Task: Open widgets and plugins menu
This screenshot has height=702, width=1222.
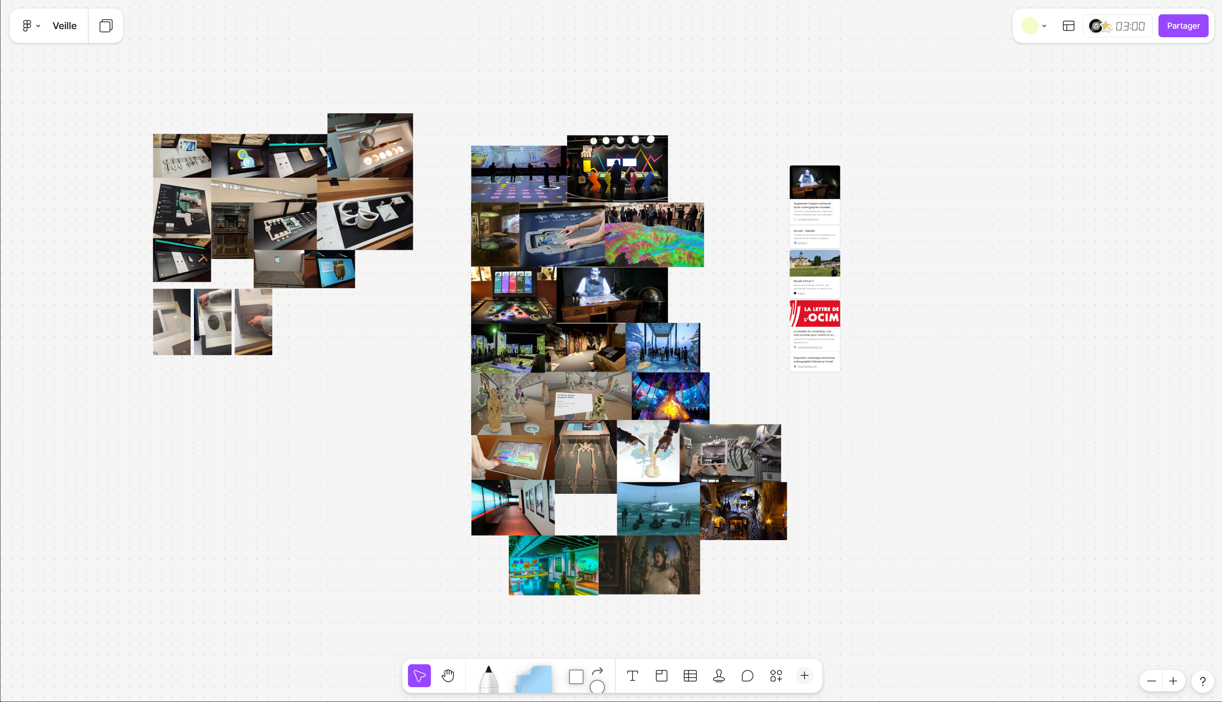Action: point(776,675)
